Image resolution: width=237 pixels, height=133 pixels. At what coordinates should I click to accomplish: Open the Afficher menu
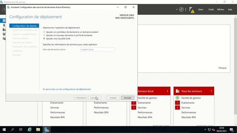click(221, 10)
